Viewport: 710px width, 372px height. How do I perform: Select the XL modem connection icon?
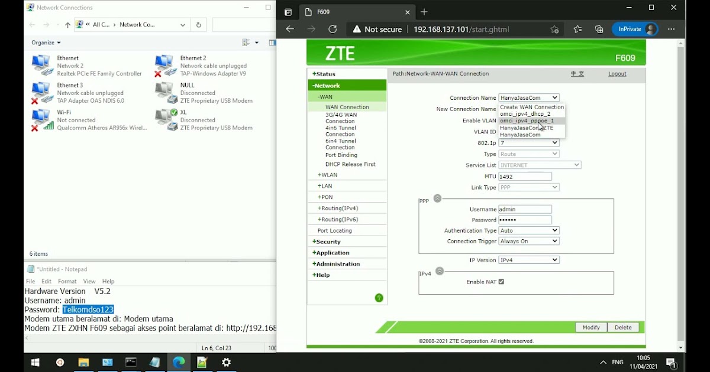click(x=165, y=119)
